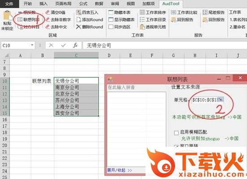Switch to the 视图 tab
Image resolution: width=247 pixels, height=179 pixels.
[x=131, y=4]
